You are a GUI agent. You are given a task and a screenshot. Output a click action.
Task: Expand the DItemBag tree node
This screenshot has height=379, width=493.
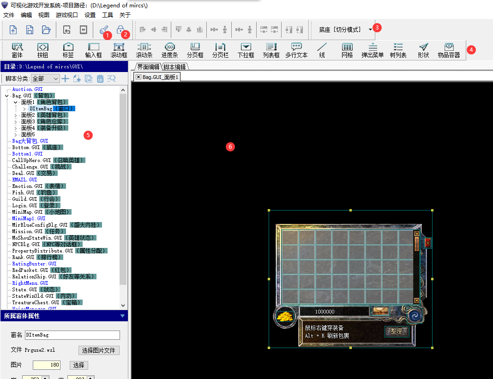click(24, 109)
